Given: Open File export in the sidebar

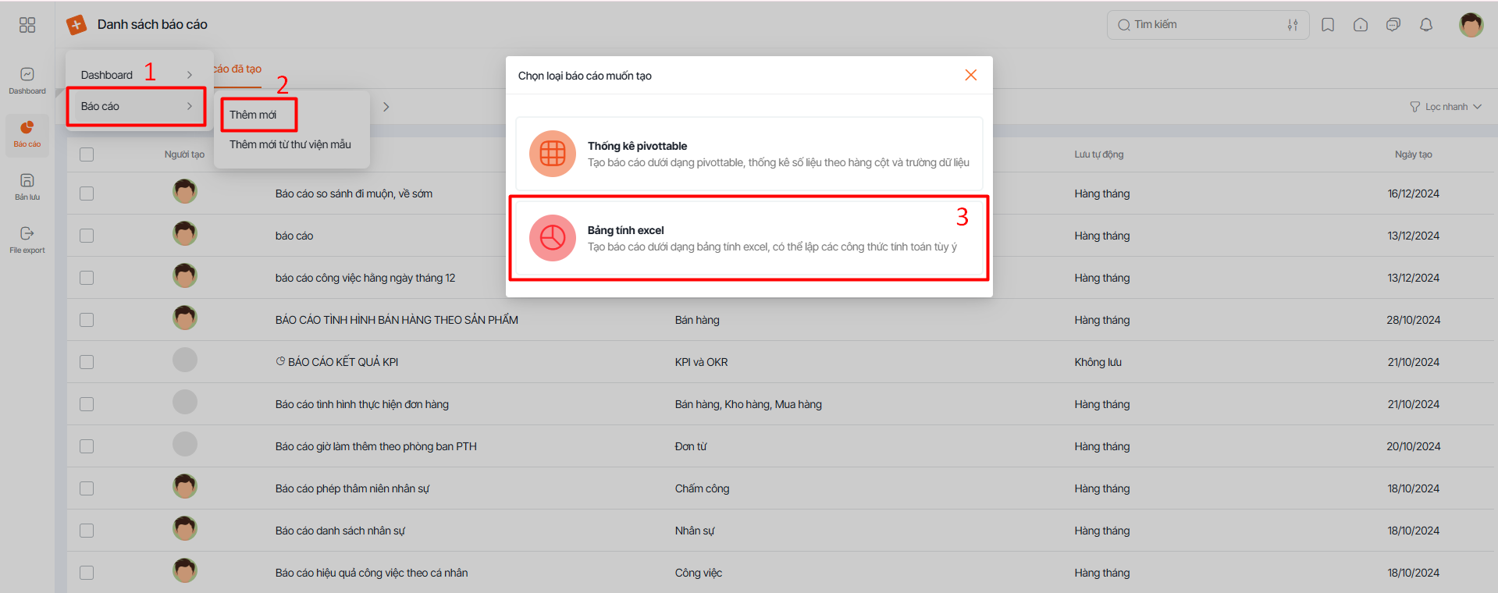Looking at the screenshot, I should click(x=27, y=239).
